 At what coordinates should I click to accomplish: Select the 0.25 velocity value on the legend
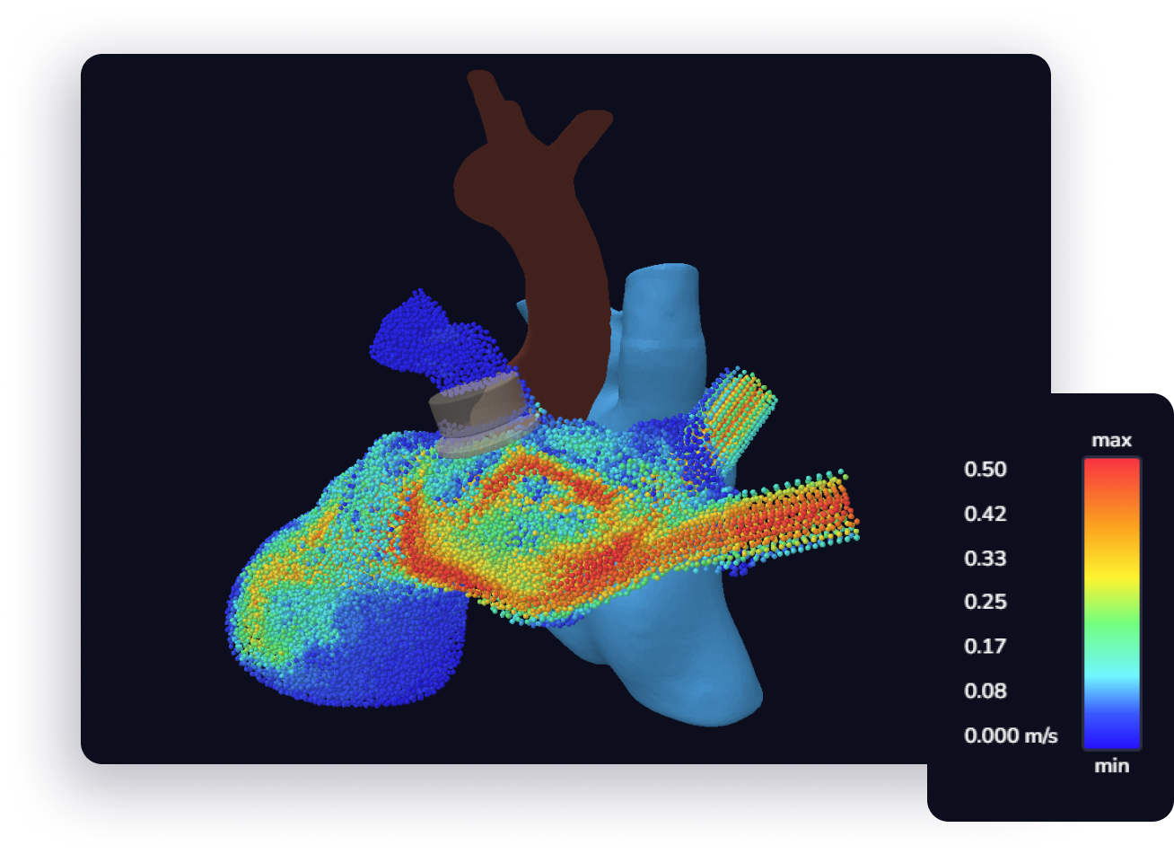tap(986, 602)
